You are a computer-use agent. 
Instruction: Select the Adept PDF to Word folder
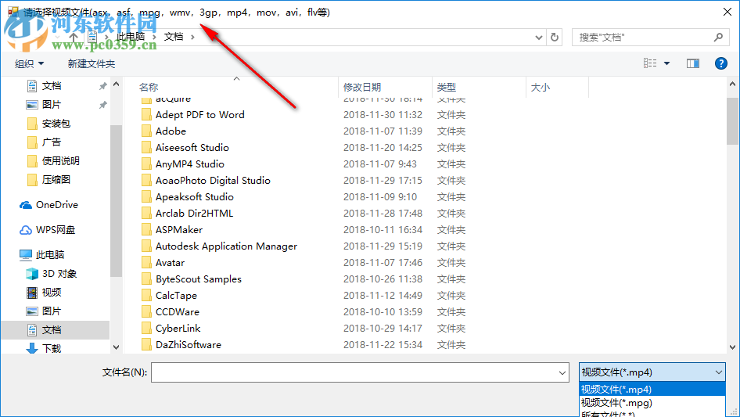coord(193,115)
